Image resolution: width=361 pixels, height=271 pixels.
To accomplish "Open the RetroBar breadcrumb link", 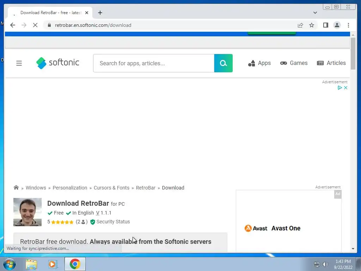I will point(146,188).
